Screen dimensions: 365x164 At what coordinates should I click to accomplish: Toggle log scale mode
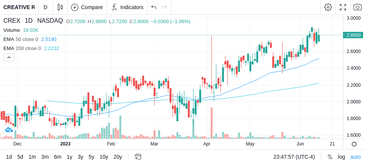click(x=341, y=157)
